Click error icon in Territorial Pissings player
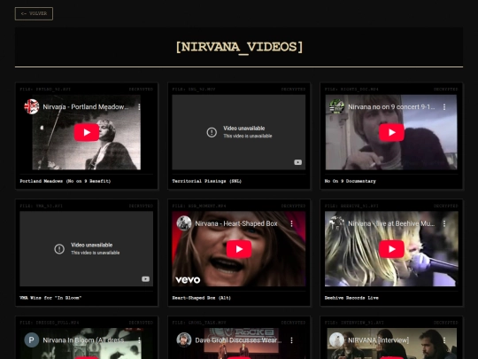Image resolution: width=478 pixels, height=359 pixels. click(x=212, y=132)
